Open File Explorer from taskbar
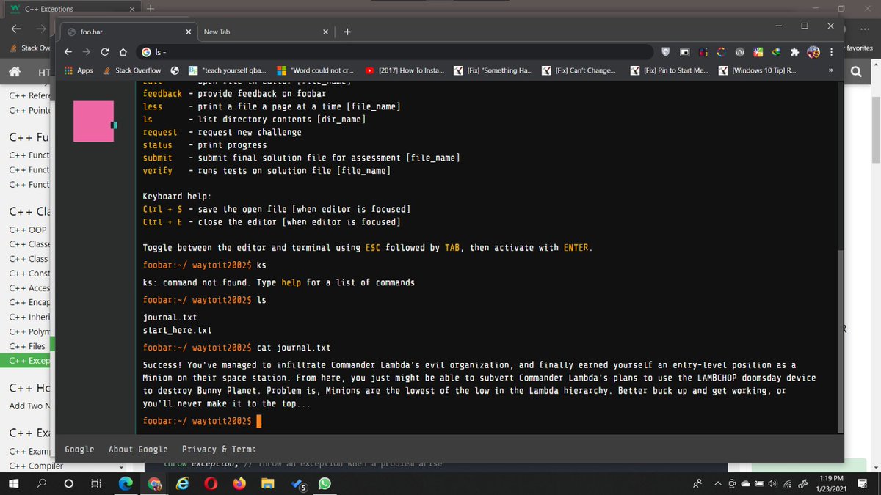The height and width of the screenshot is (495, 881). 268,484
